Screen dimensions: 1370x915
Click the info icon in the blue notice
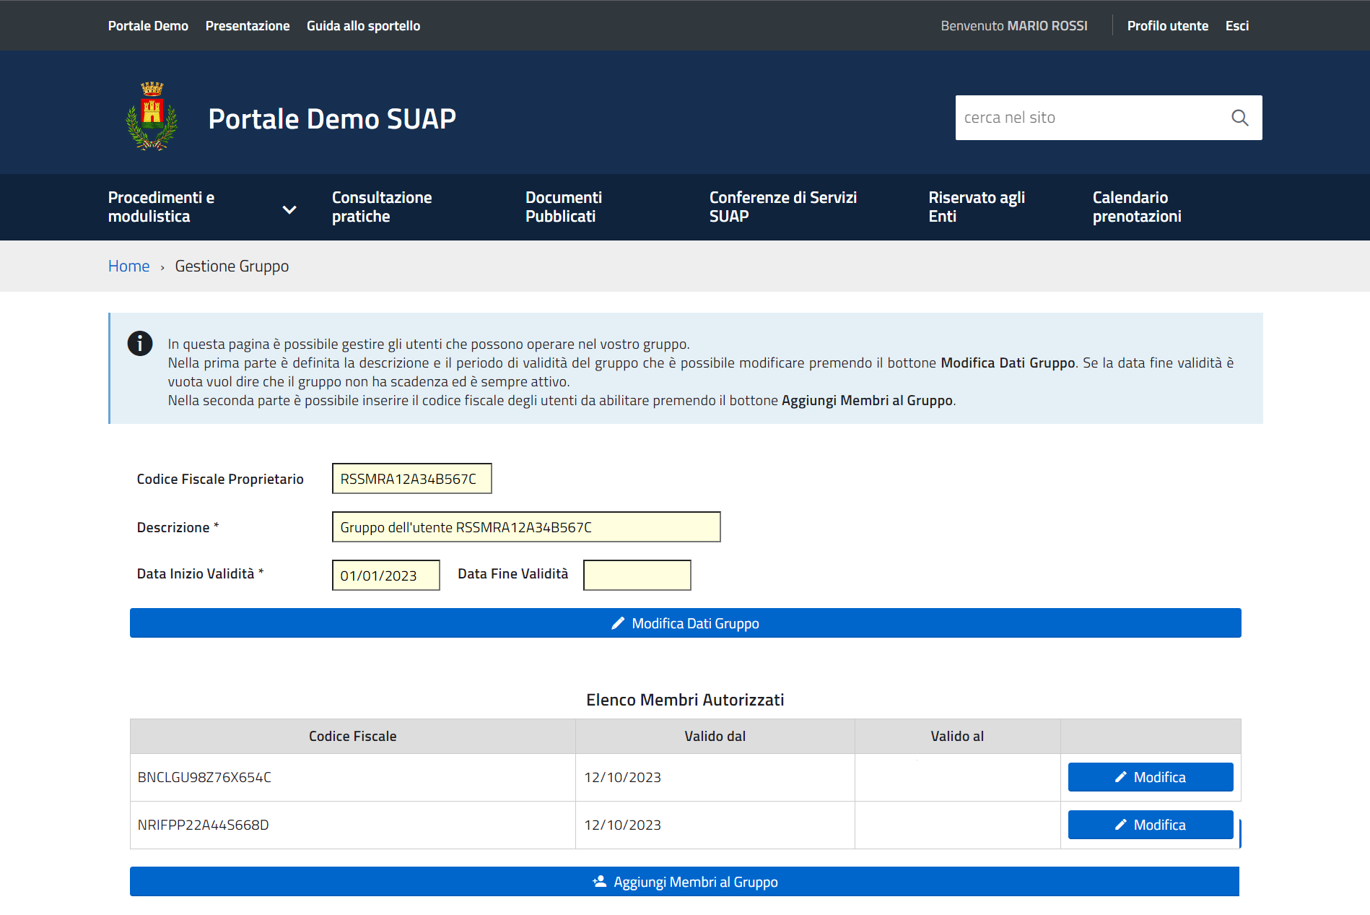[x=140, y=343]
